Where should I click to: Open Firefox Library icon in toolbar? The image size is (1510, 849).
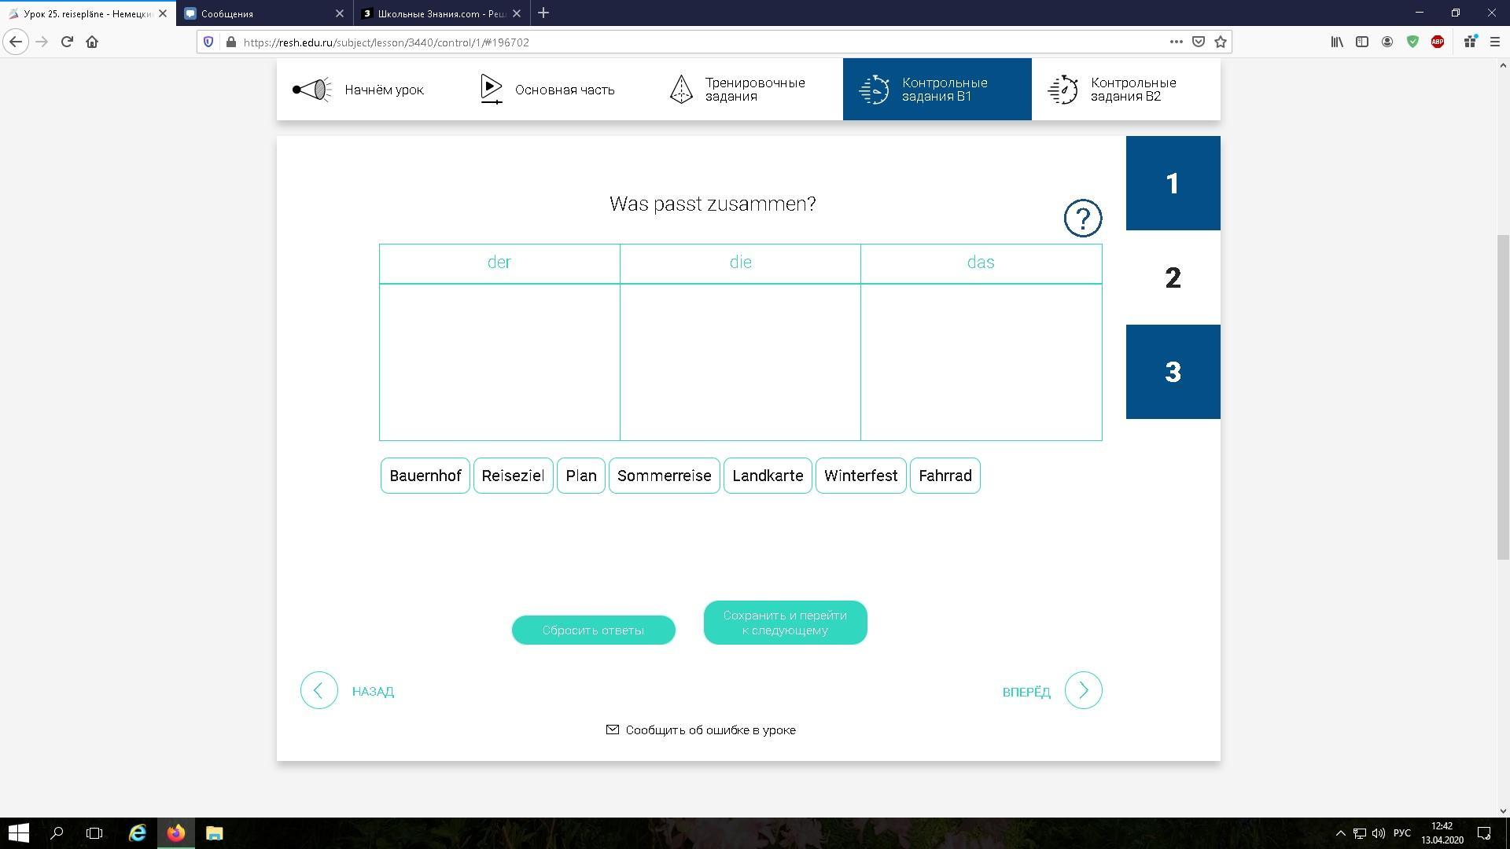(x=1336, y=42)
